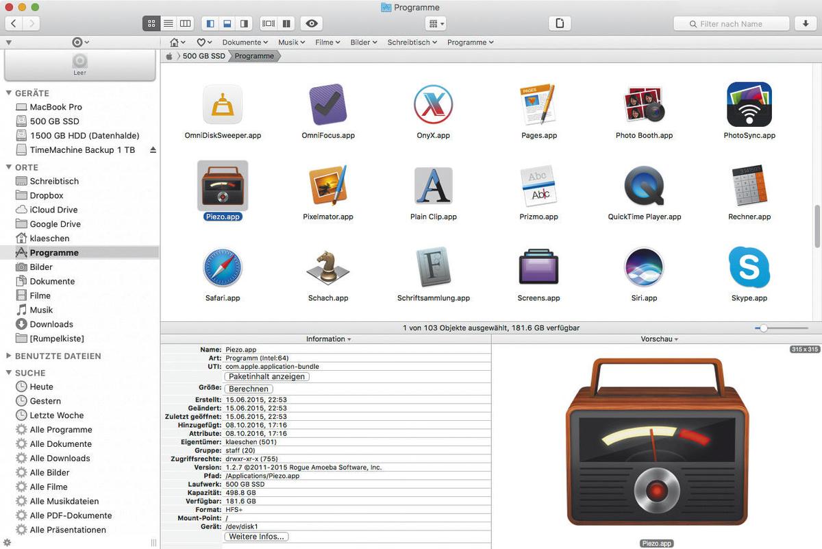
Task: Select the Skype.app icon
Action: (x=749, y=267)
